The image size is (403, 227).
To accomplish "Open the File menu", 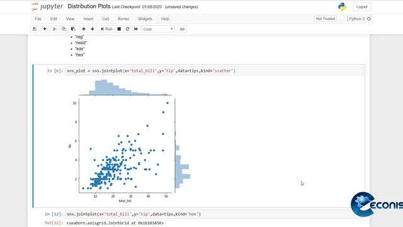I will click(x=38, y=19).
